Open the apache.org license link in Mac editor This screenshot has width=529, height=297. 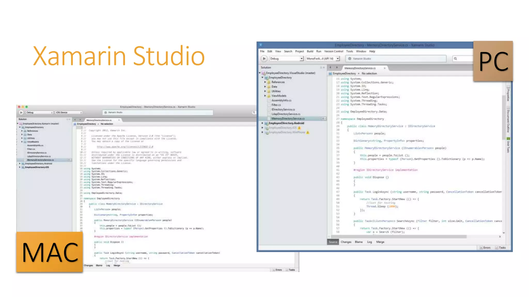coord(125,147)
